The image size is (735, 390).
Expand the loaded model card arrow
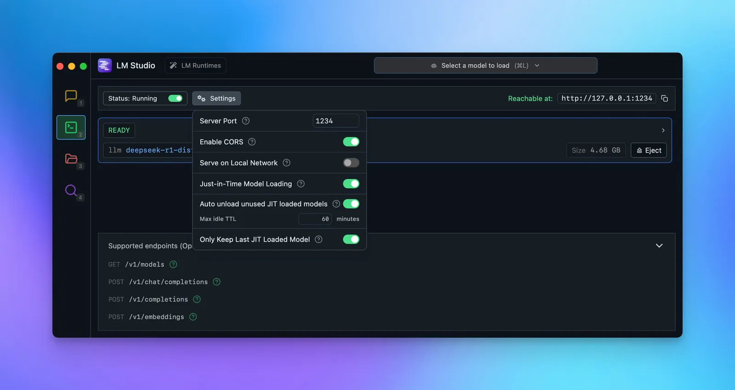(663, 130)
